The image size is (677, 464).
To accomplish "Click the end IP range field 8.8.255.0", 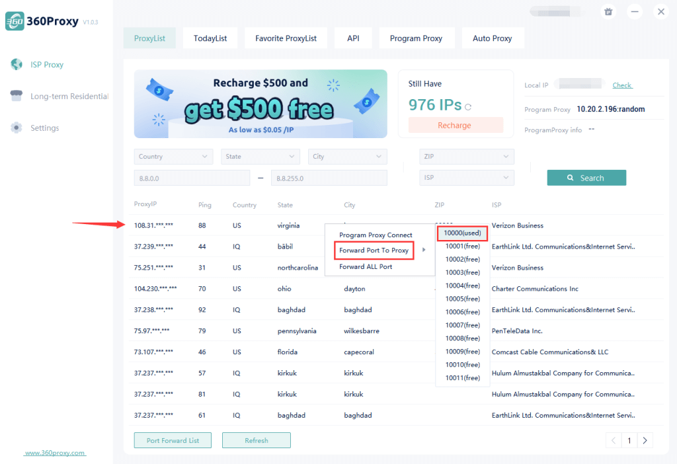I will [329, 178].
